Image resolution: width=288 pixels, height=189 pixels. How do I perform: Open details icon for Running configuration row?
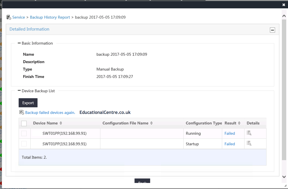(249, 133)
